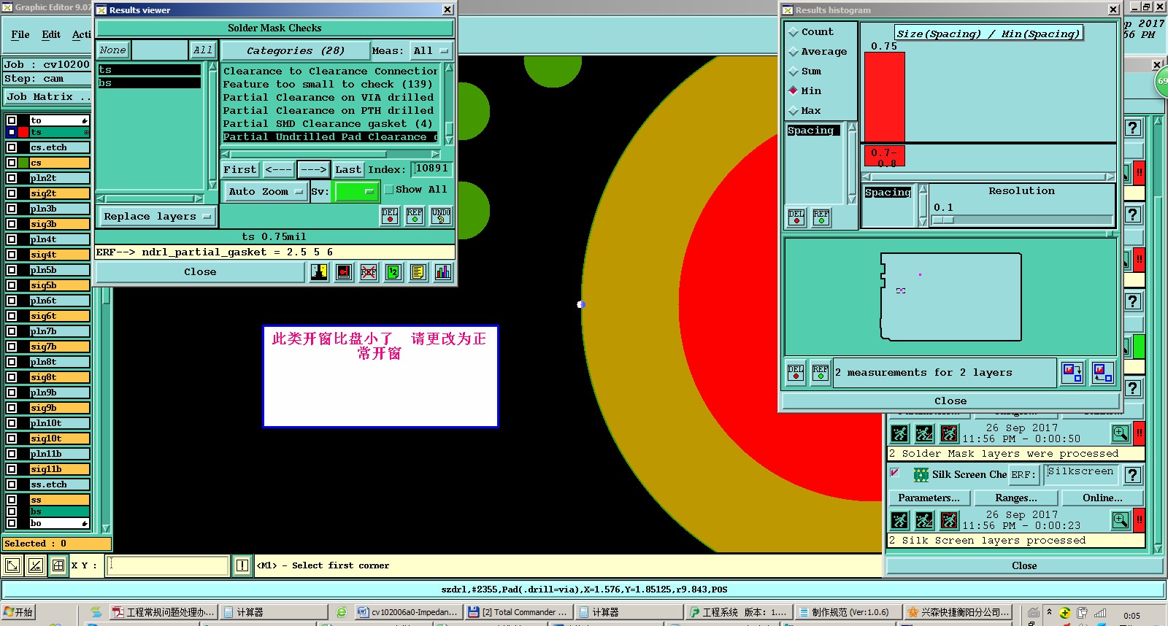Click the Index number field
The image size is (1168, 626).
431,169
